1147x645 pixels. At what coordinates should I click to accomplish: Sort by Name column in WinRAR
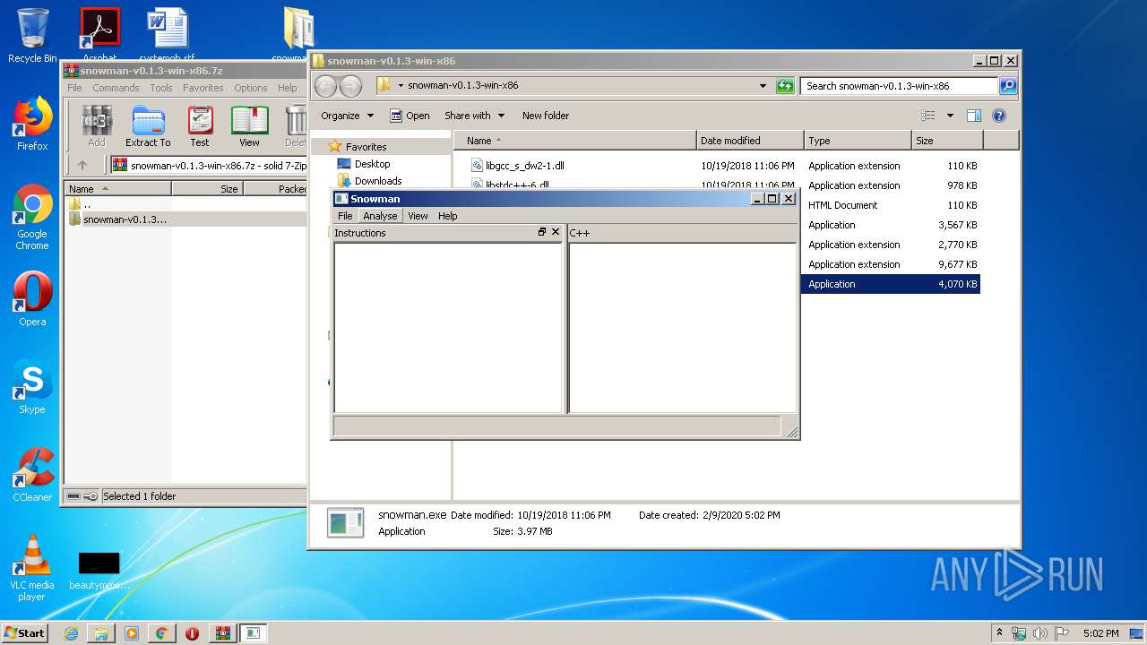tap(117, 189)
